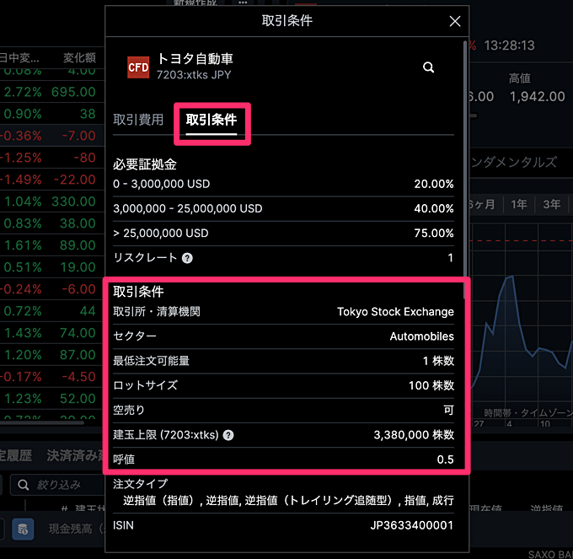Click the watchlist row showing -0.36% -7.00
Image resolution: width=573 pixels, height=559 pixels.
point(52,136)
